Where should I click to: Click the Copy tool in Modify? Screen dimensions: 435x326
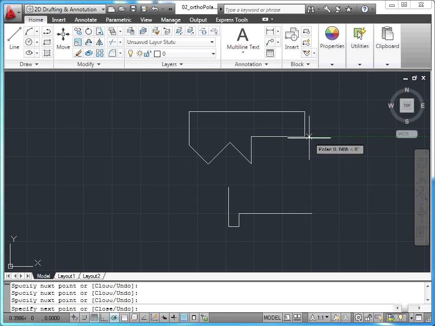click(78, 31)
